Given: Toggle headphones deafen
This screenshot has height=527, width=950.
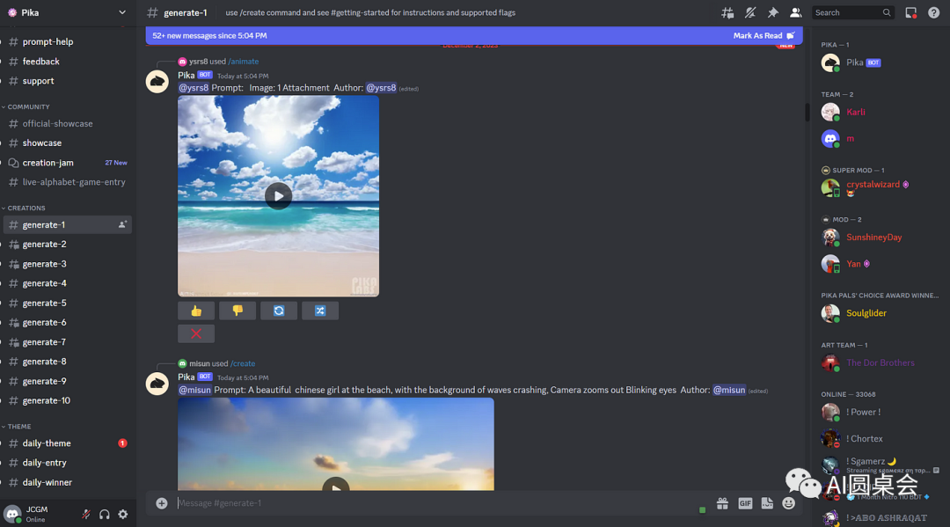Looking at the screenshot, I should (105, 515).
